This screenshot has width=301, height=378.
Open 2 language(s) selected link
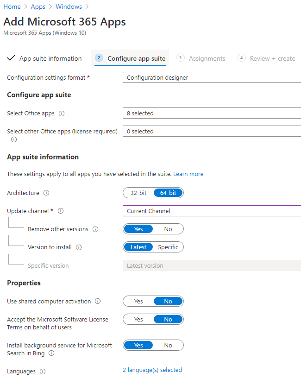(x=152, y=370)
